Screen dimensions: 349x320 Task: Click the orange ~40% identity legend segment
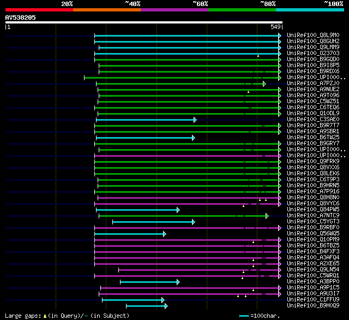[107, 10]
